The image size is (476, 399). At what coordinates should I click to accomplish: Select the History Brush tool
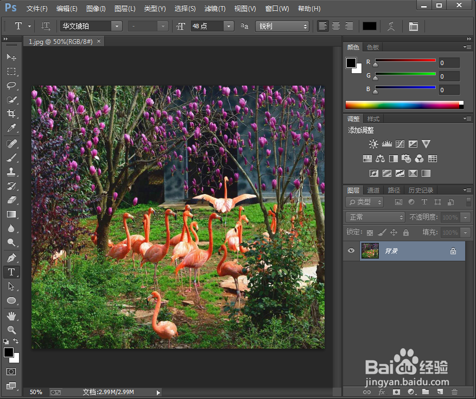coord(11,186)
